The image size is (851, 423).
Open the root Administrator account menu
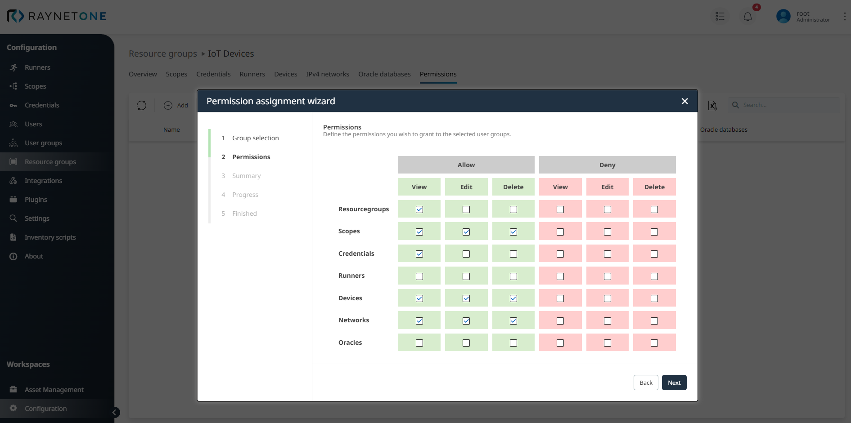pos(803,16)
